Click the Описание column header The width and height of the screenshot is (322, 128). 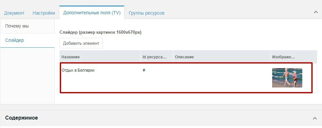(x=221, y=57)
